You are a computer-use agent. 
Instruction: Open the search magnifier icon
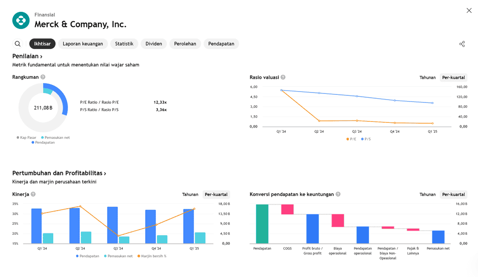click(18, 44)
